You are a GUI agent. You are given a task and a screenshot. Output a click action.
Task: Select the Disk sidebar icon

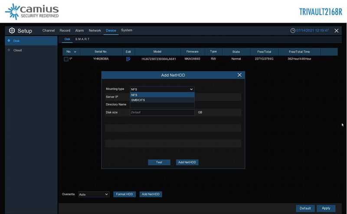(9, 41)
